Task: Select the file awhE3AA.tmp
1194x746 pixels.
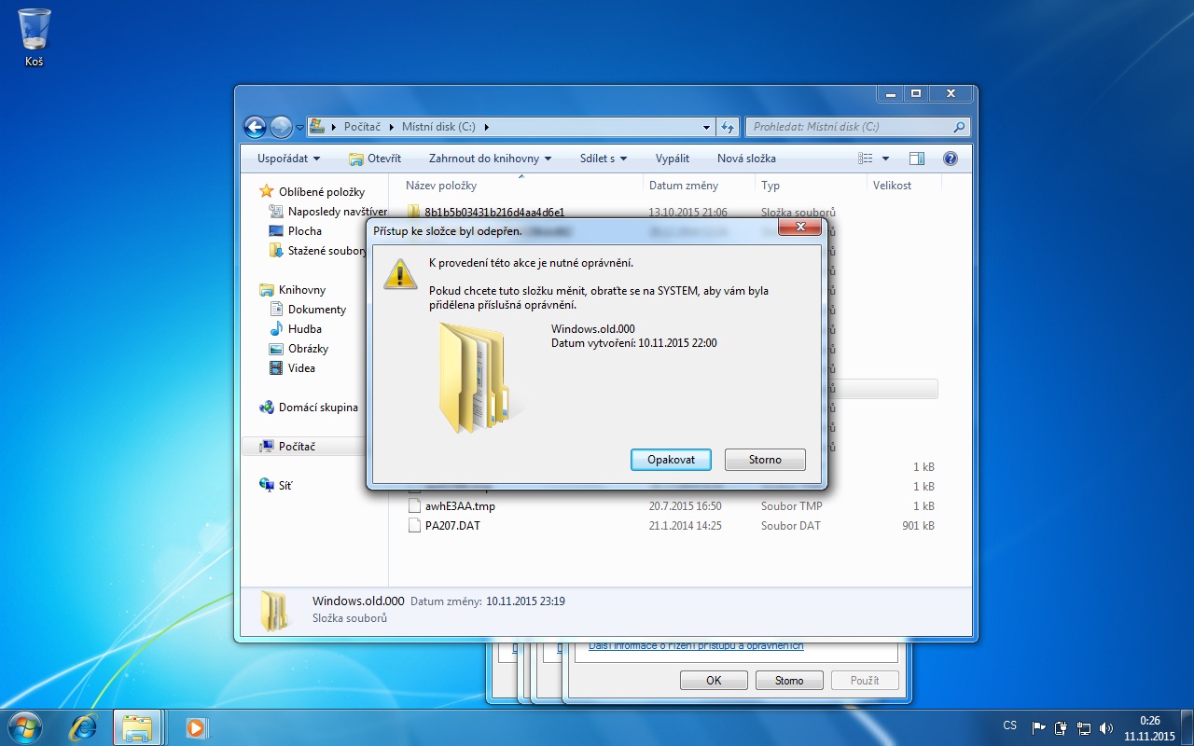Action: 460,506
